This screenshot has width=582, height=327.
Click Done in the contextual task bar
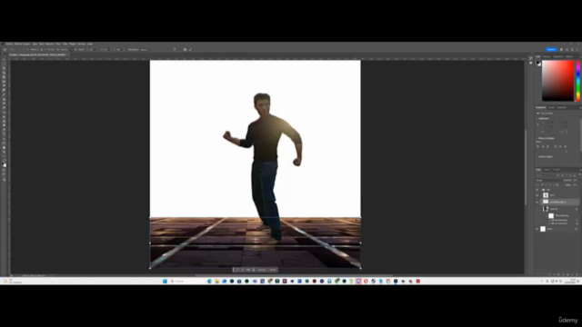pos(273,270)
